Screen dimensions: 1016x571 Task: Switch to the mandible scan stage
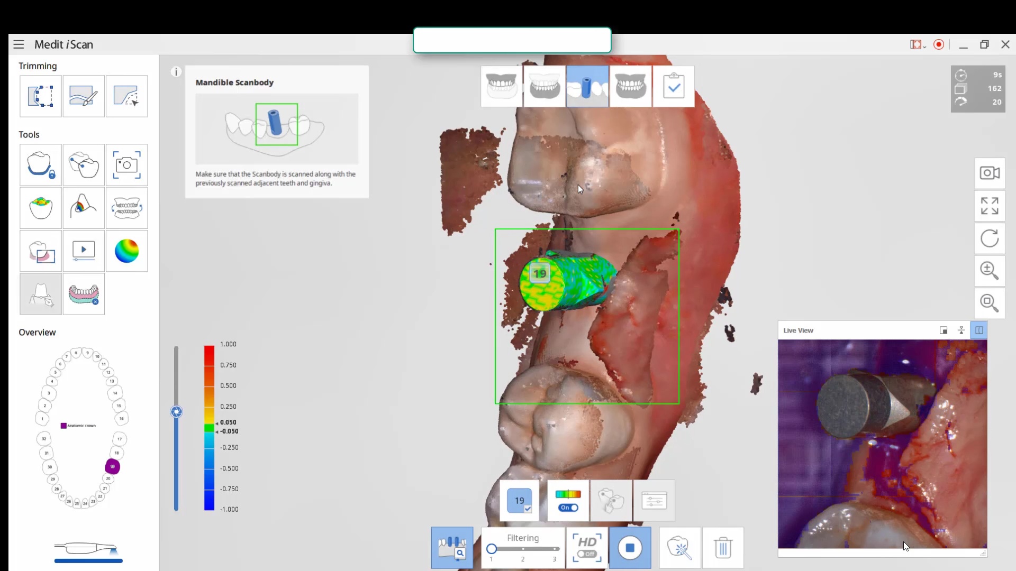[545, 86]
